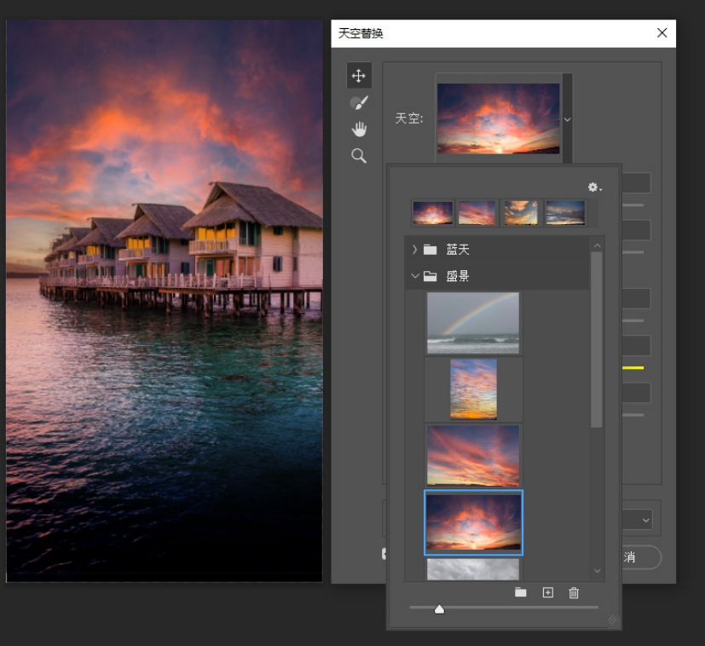Click the add new sky plus icon
This screenshot has width=705, height=646.
click(548, 592)
